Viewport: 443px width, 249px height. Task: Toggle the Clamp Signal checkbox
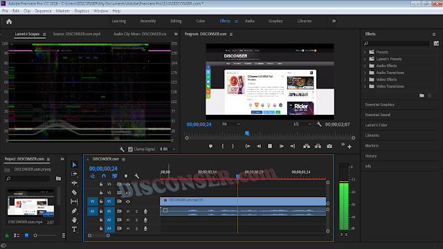pyautogui.click(x=130, y=149)
